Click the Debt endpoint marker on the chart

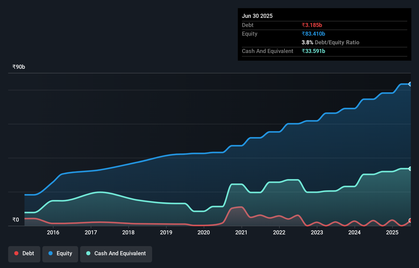[410, 220]
